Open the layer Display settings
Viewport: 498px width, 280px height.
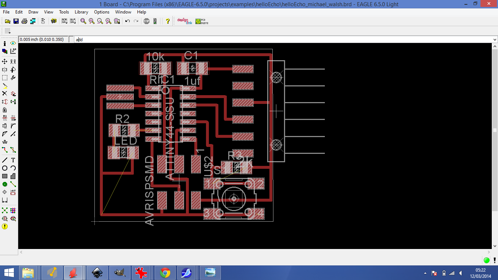coord(5,51)
